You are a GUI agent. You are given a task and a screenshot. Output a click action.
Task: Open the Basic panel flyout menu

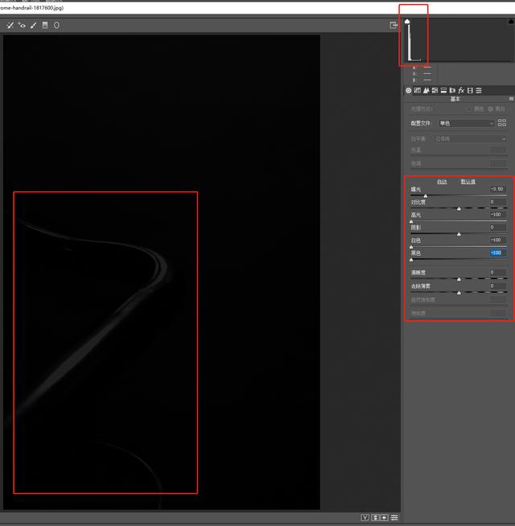tap(511, 99)
